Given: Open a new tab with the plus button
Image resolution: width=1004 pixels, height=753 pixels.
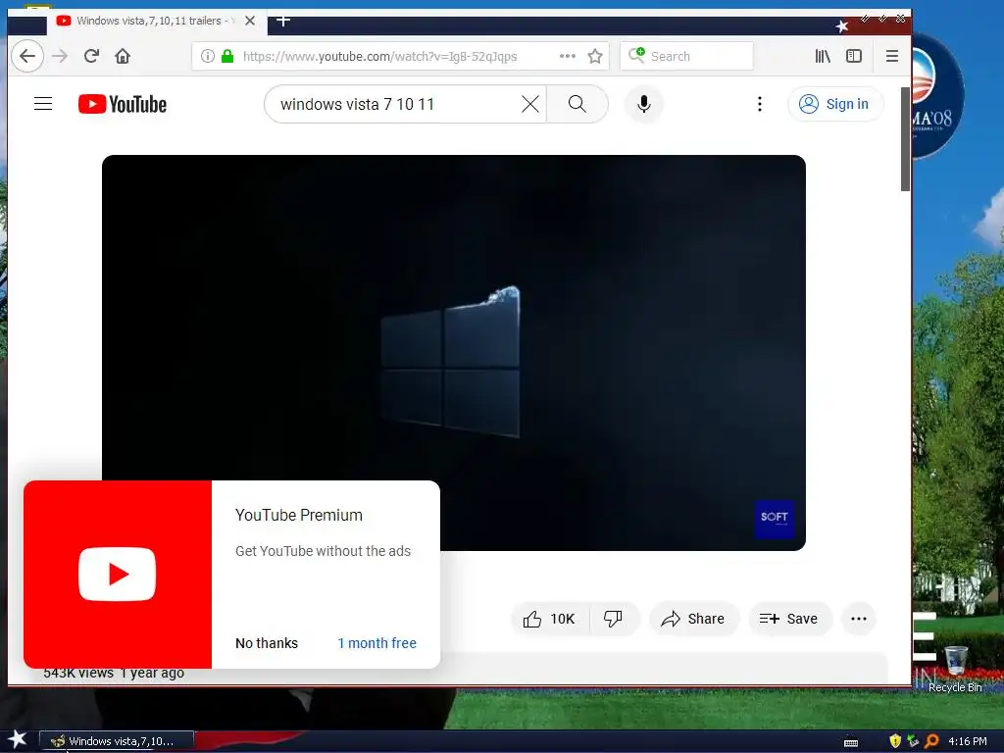Looking at the screenshot, I should 283,22.
